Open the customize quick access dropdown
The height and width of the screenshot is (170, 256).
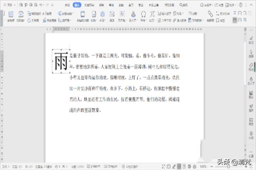point(52,5)
